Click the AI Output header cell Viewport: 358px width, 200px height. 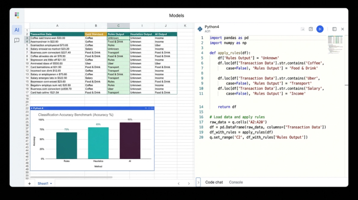click(166, 34)
